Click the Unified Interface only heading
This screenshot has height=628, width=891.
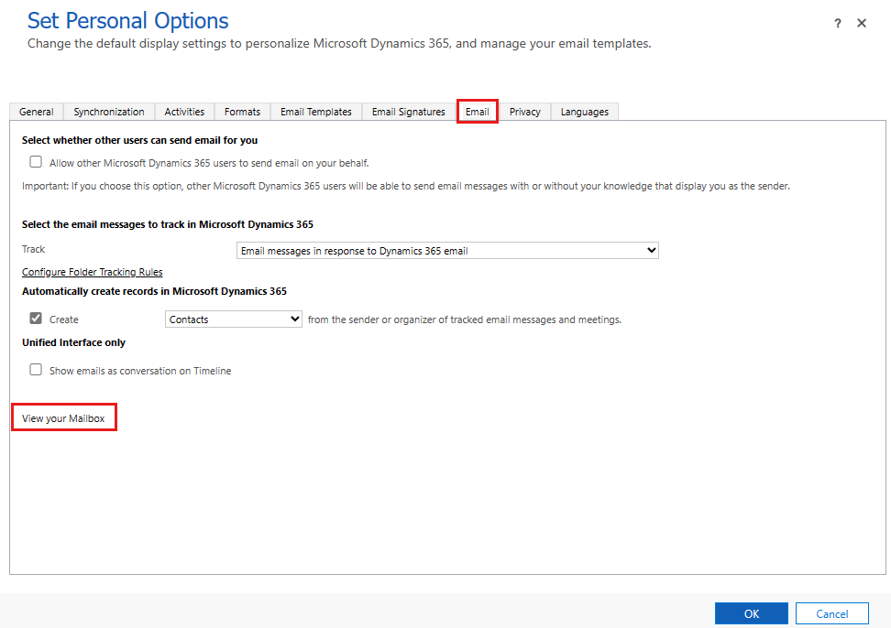pos(74,342)
